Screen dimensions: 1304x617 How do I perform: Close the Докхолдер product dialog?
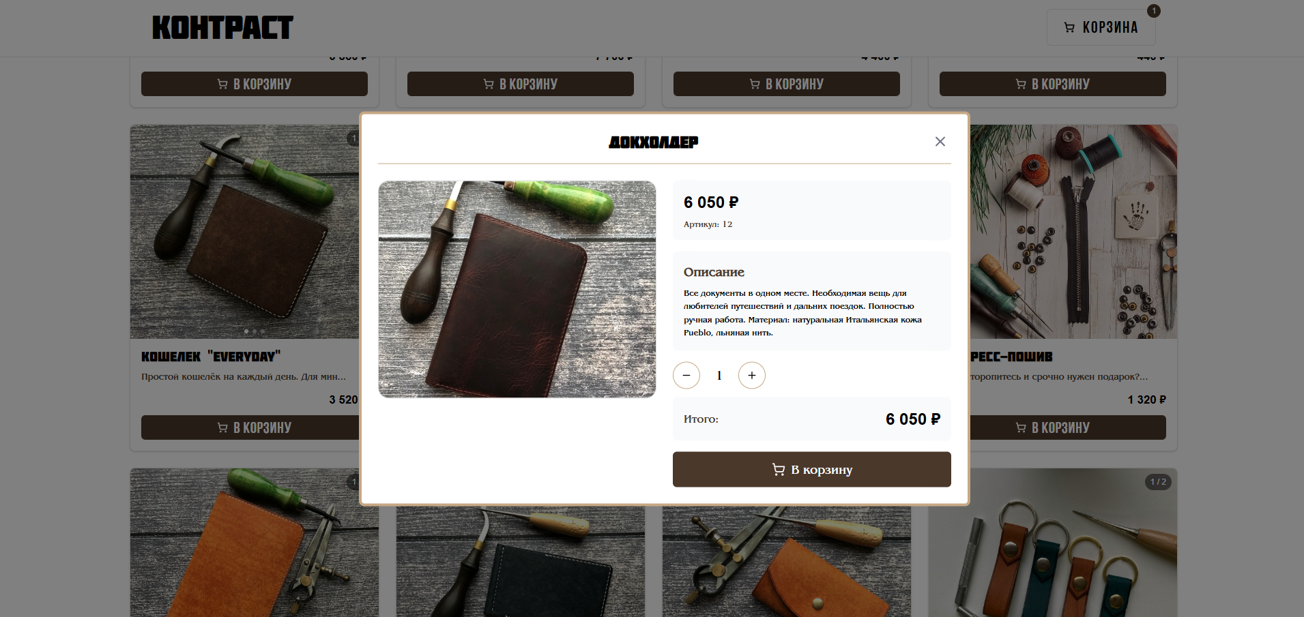[x=940, y=142]
